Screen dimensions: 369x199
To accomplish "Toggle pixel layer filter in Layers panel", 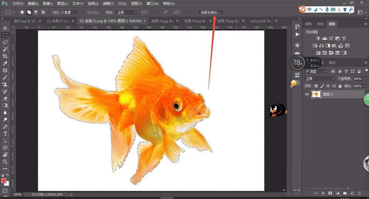I will (x=333, y=71).
